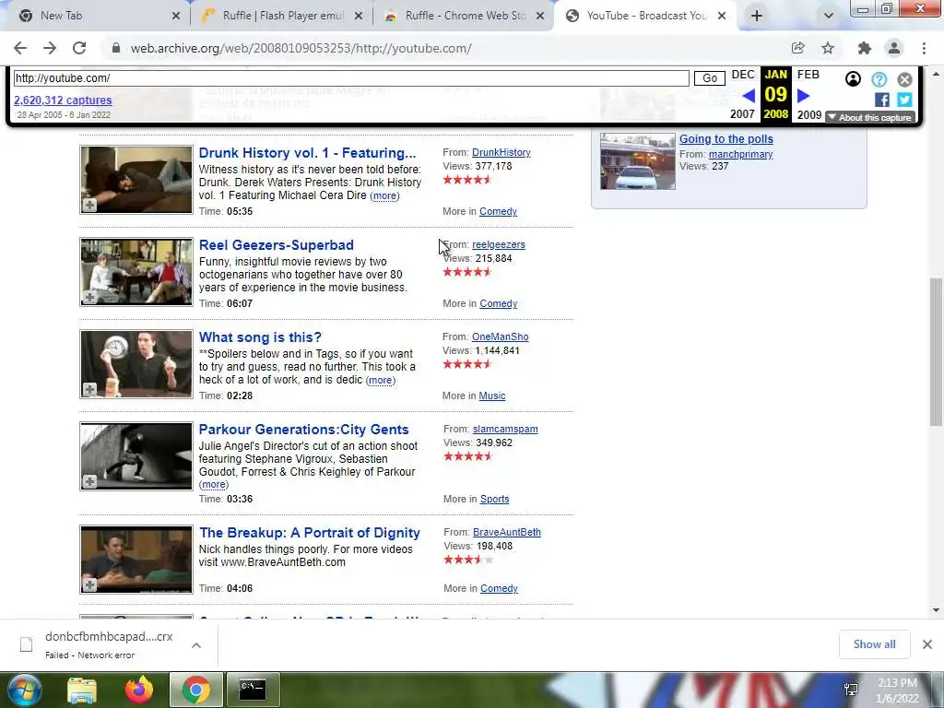The image size is (944, 708).
Task: Switch to Ruffle Flash Player emulator tab
Action: coord(282,16)
